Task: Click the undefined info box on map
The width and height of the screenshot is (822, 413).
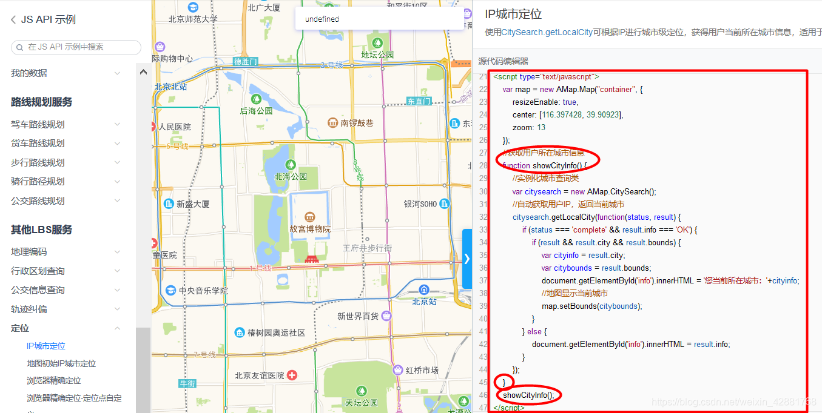Action: coord(379,19)
